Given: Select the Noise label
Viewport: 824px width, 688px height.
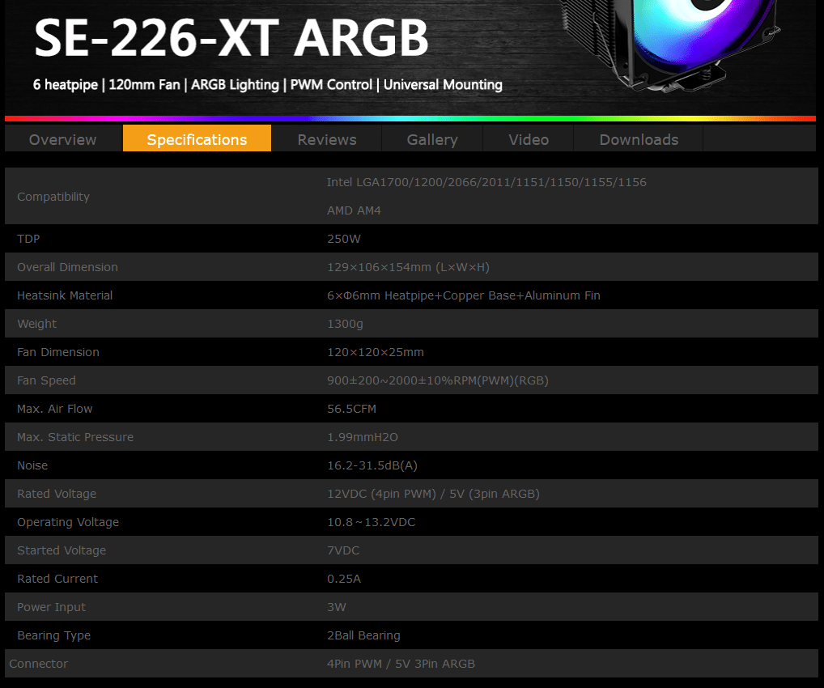Looking at the screenshot, I should 32,466.
